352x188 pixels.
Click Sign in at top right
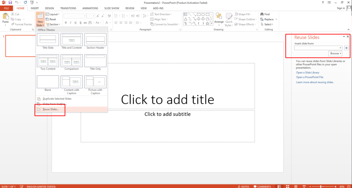click(341, 8)
